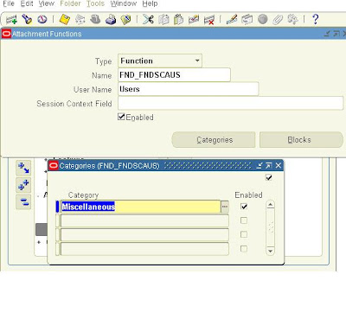346x319 pixels.
Task: Show the Navigator via toolbar icon
Action: pos(42,20)
